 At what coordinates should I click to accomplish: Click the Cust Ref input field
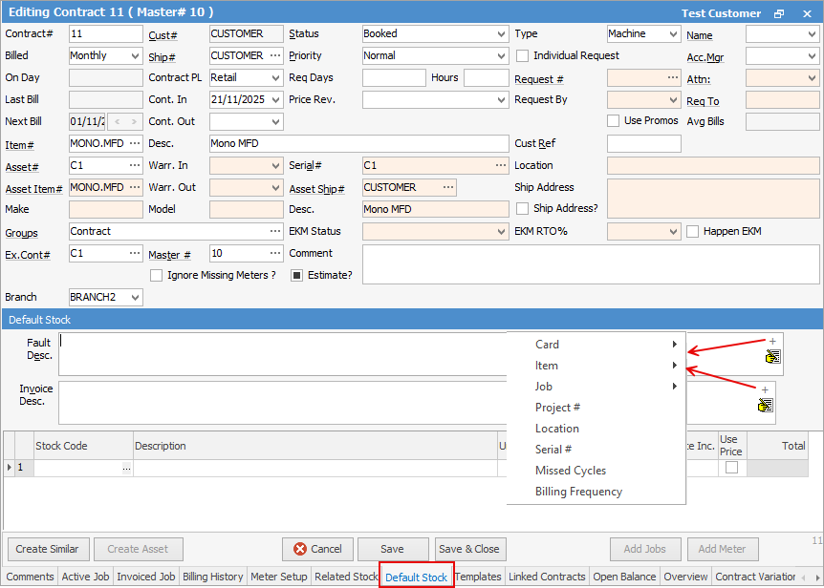643,143
